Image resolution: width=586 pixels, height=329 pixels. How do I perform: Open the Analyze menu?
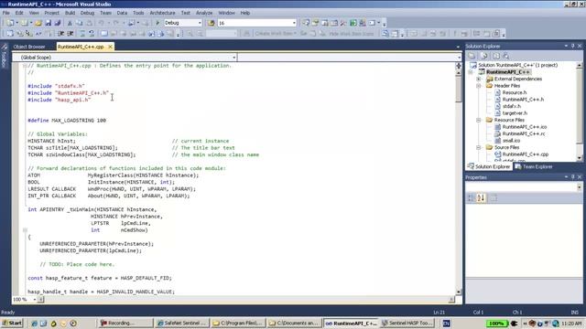(204, 13)
